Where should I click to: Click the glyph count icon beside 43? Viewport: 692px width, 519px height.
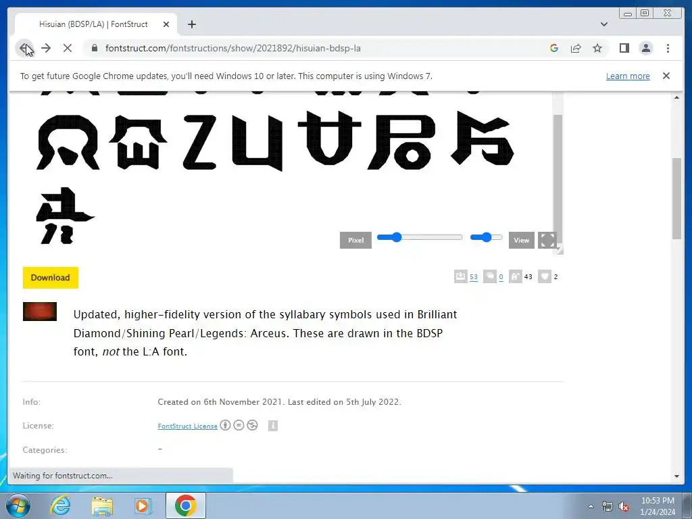click(x=515, y=276)
